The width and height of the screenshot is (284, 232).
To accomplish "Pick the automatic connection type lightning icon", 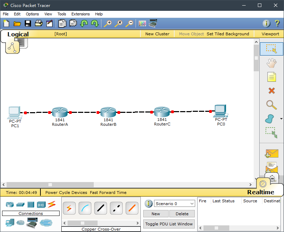I will click(x=69, y=208).
